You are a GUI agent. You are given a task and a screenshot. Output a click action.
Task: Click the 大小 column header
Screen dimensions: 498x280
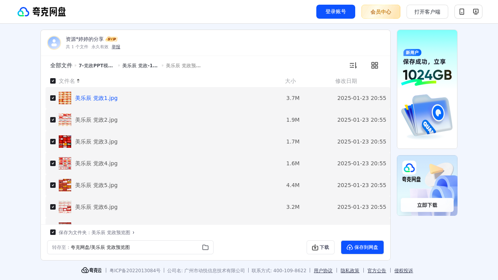click(290, 81)
